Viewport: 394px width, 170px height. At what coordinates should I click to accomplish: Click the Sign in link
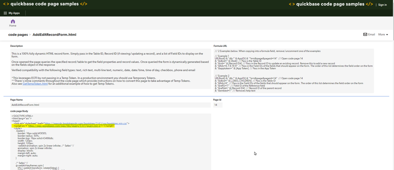(x=383, y=5)
